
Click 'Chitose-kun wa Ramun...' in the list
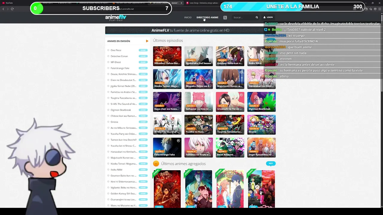coord(124,116)
